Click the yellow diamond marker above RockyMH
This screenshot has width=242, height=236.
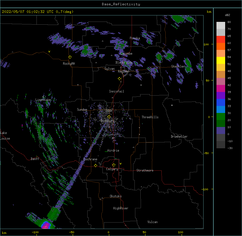[x=70, y=57]
